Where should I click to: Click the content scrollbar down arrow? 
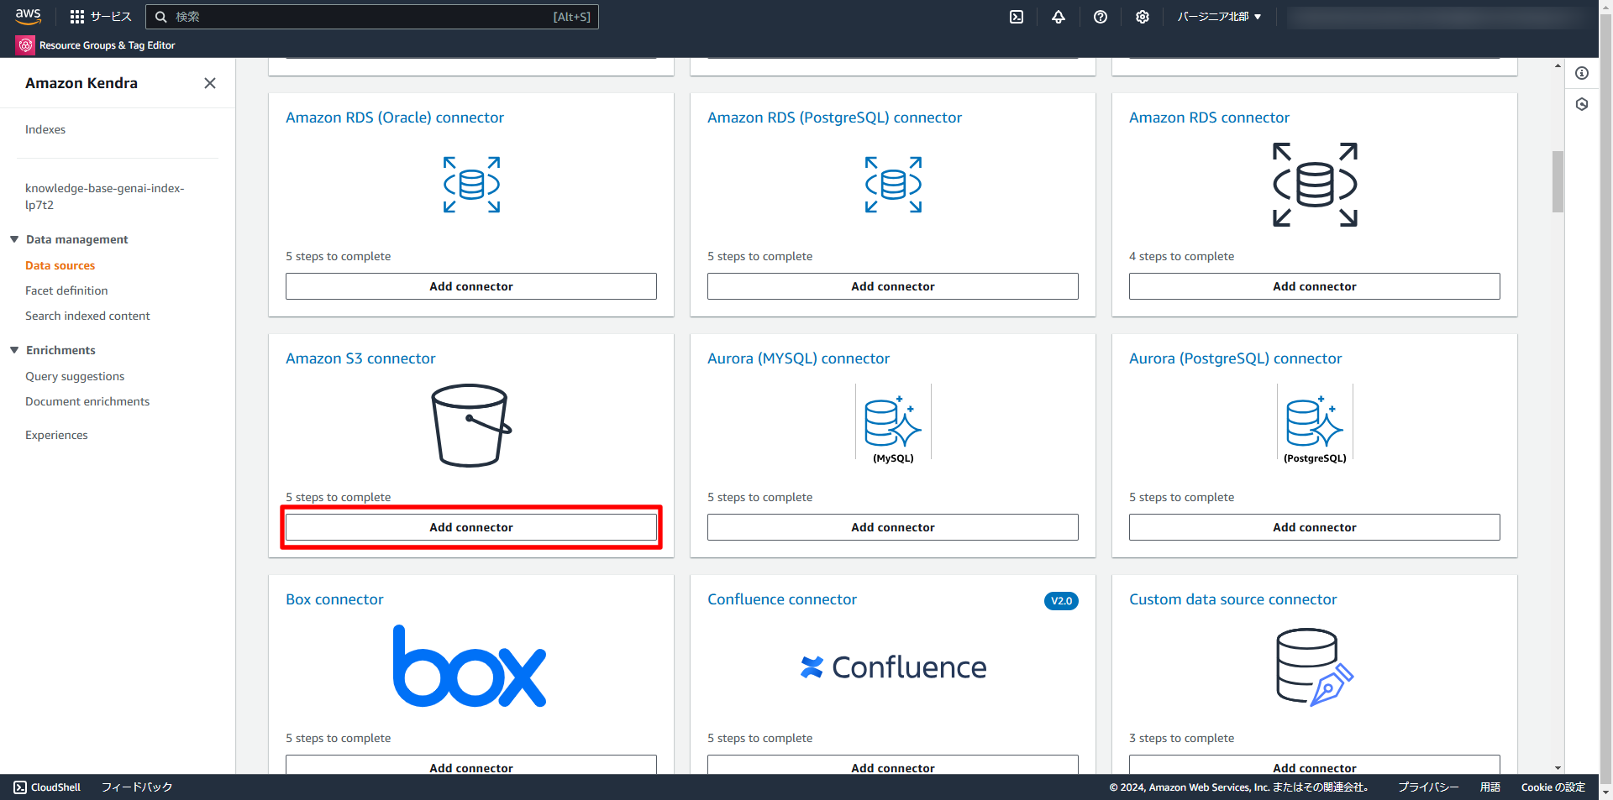click(x=1558, y=767)
